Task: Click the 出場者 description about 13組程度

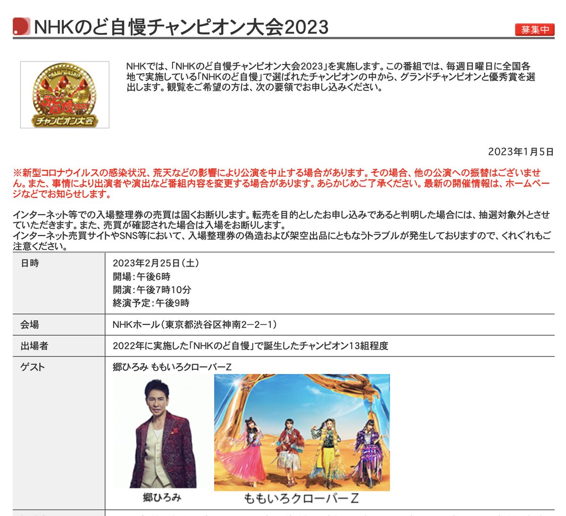Action: point(250,346)
